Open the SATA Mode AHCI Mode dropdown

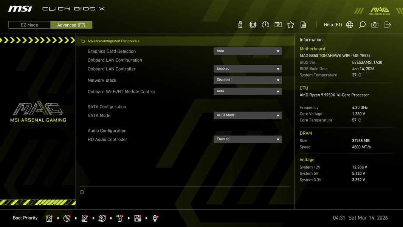(x=248, y=115)
